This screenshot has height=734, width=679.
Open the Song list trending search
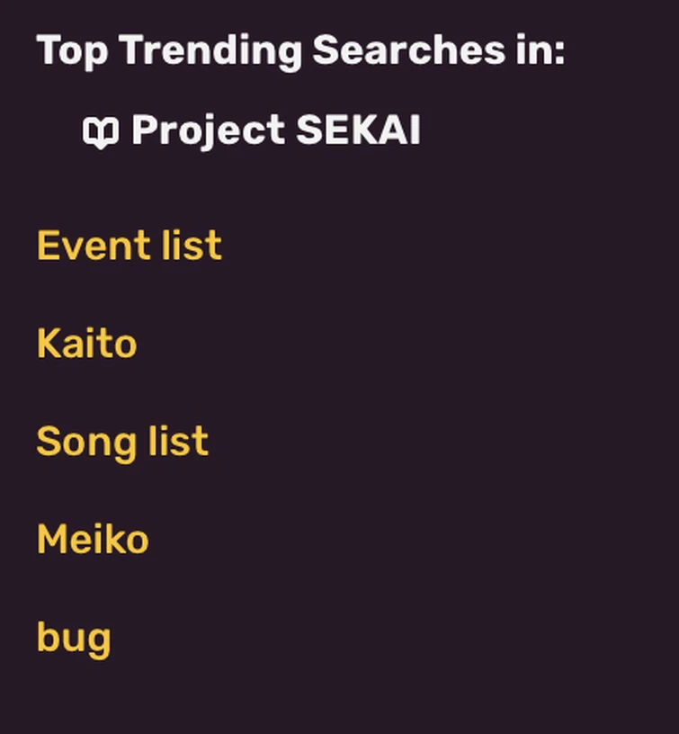click(121, 440)
